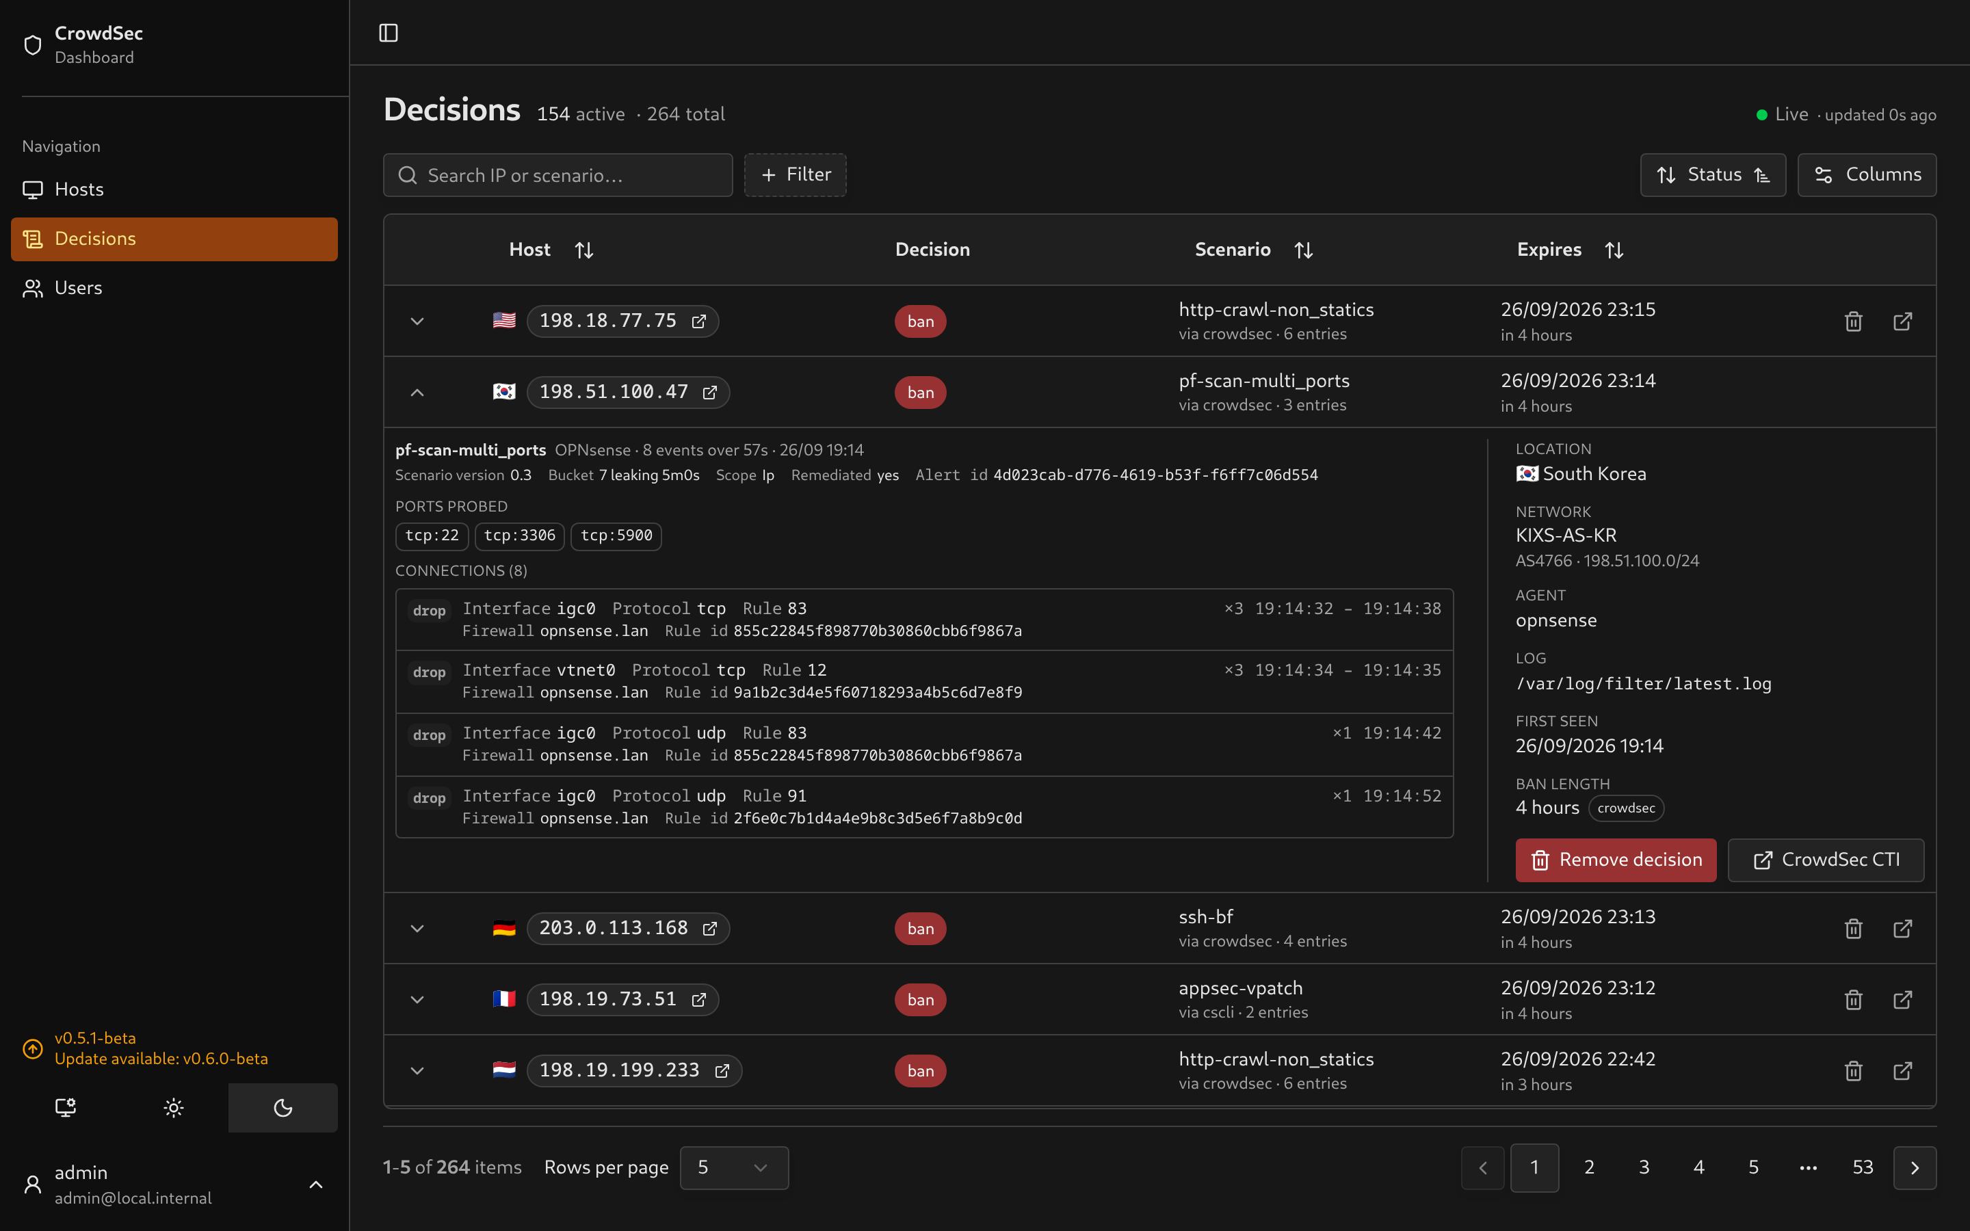This screenshot has height=1231, width=1970.
Task: Toggle the sidebar panel icon
Action: click(389, 33)
